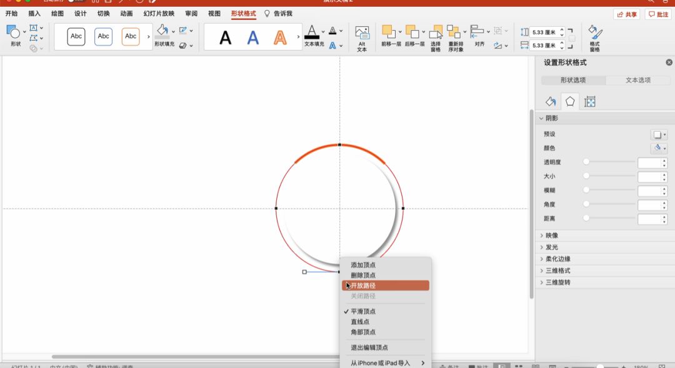Adjust the 模糊 slider handle

pos(586,190)
